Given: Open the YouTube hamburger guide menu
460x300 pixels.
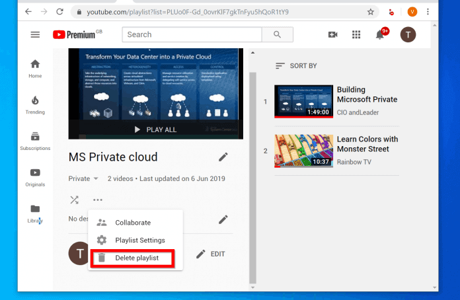Looking at the screenshot, I should (35, 34).
